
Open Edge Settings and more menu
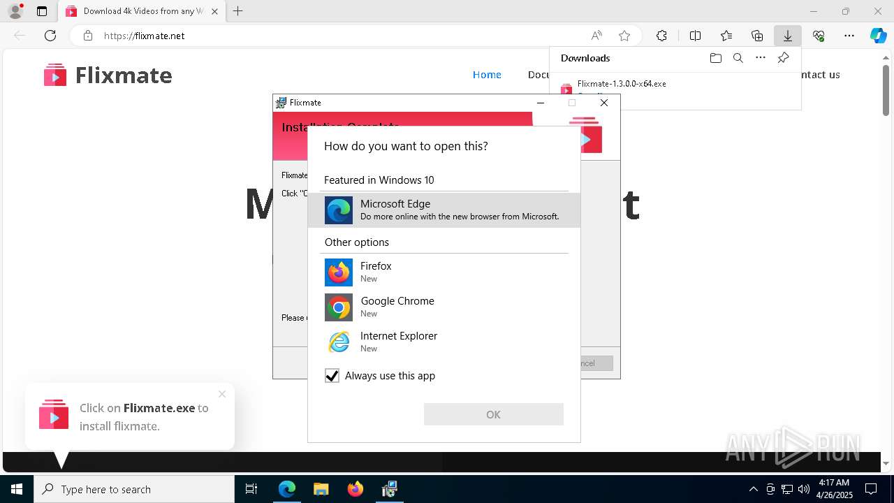tap(849, 36)
